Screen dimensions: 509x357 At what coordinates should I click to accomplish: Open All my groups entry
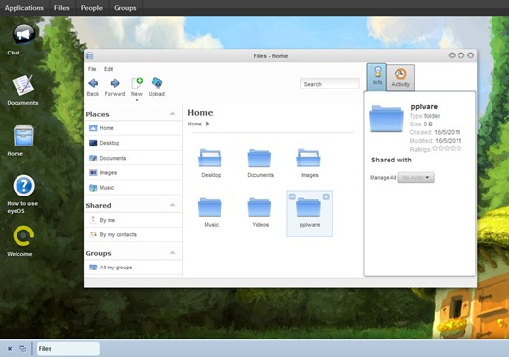133,268
